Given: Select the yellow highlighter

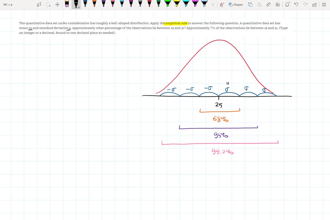Looking at the screenshot, I should pos(177,4).
